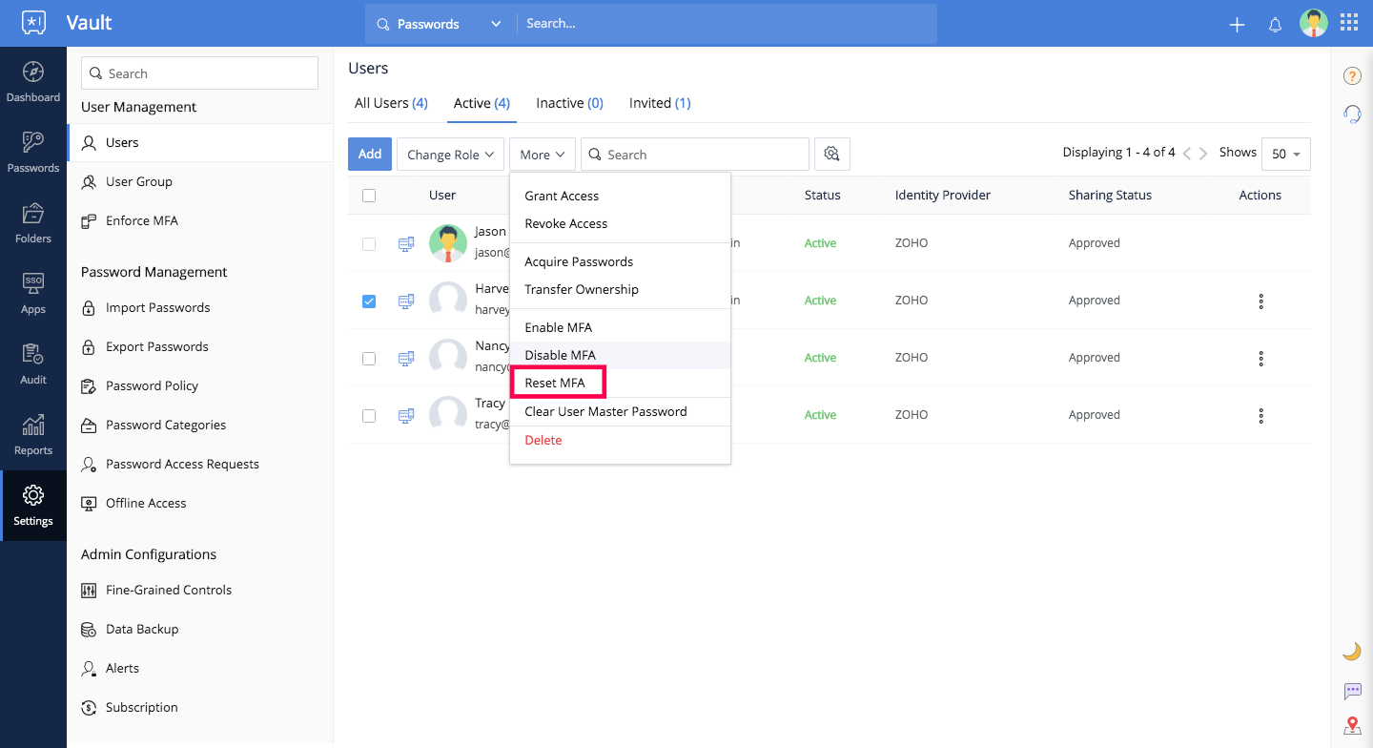Screen dimensions: 1373x748
Task: Switch to the Invited users tab
Action: pos(659,102)
